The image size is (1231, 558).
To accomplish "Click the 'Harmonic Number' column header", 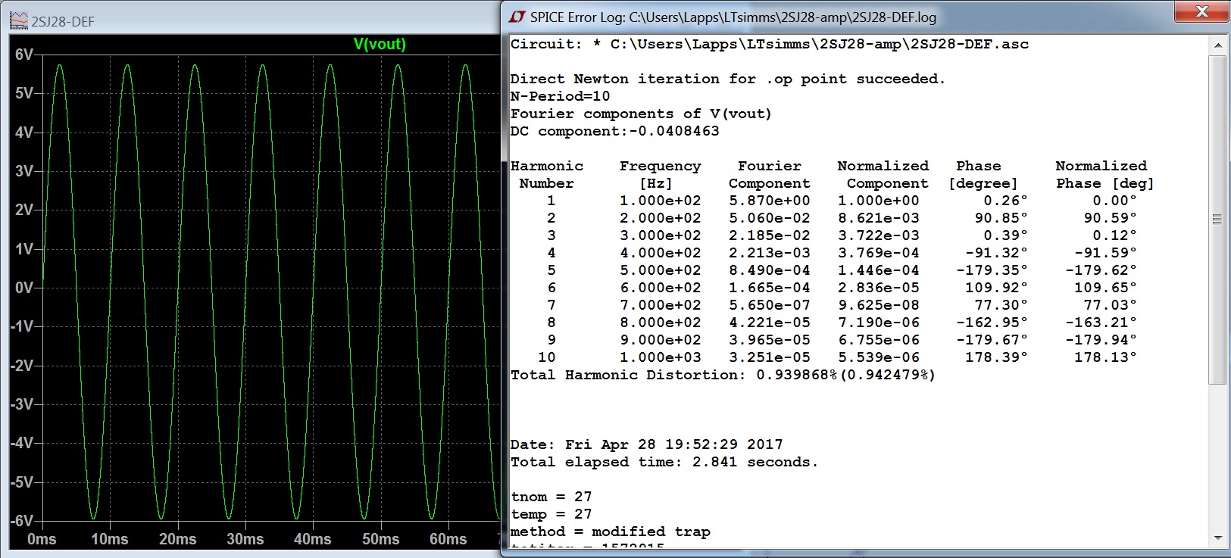I will click(x=547, y=174).
